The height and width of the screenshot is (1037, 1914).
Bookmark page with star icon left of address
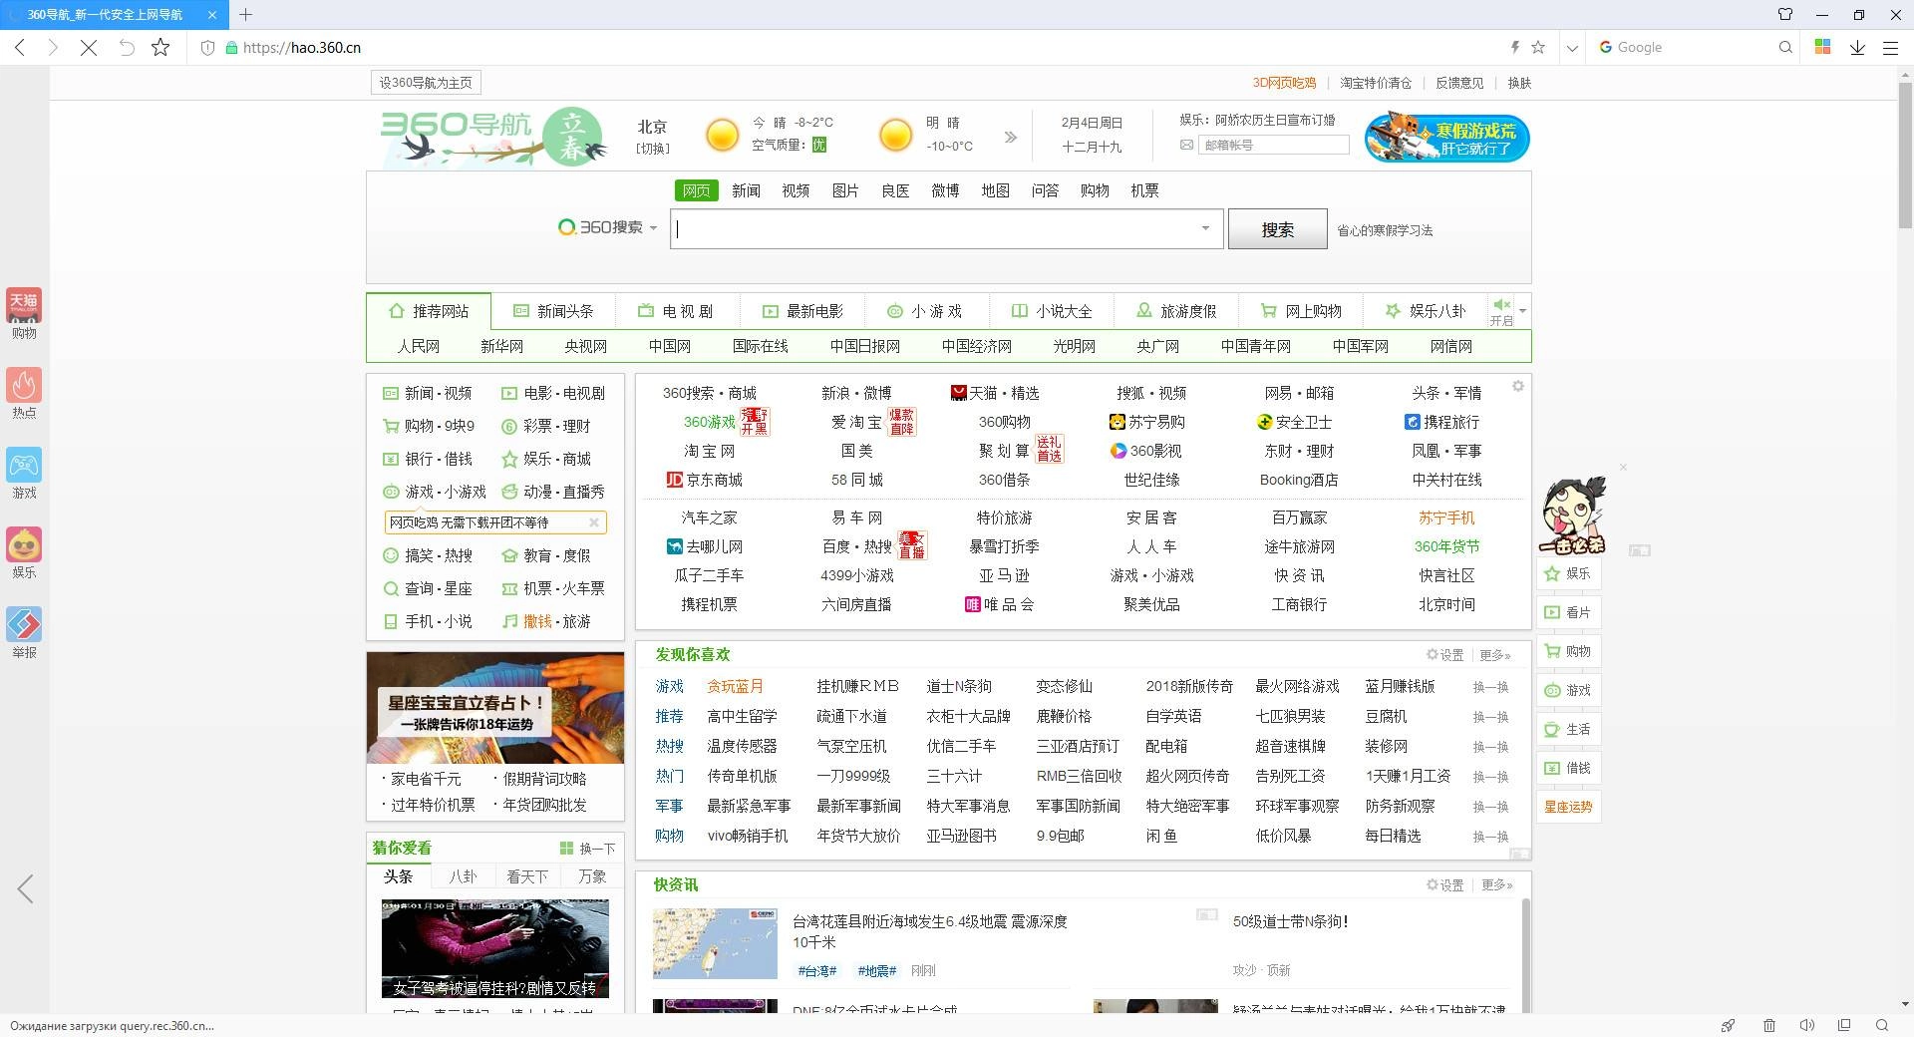click(x=160, y=47)
